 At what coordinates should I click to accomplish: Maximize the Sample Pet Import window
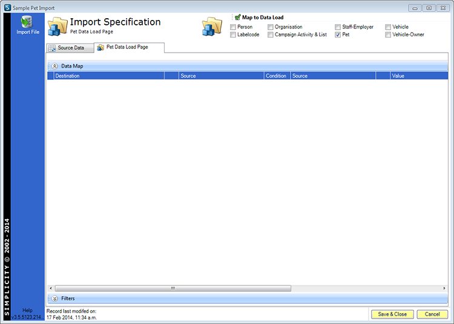(x=429, y=8)
